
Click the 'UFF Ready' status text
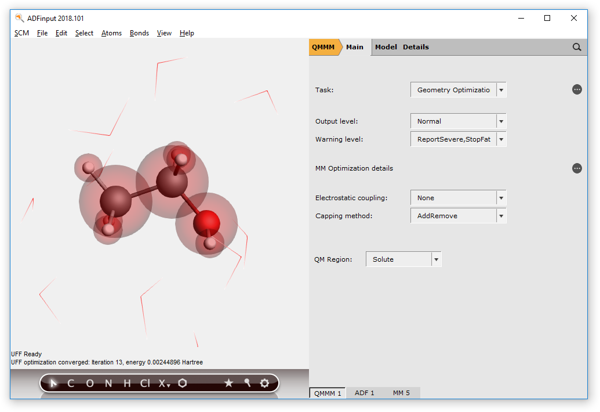(x=27, y=354)
